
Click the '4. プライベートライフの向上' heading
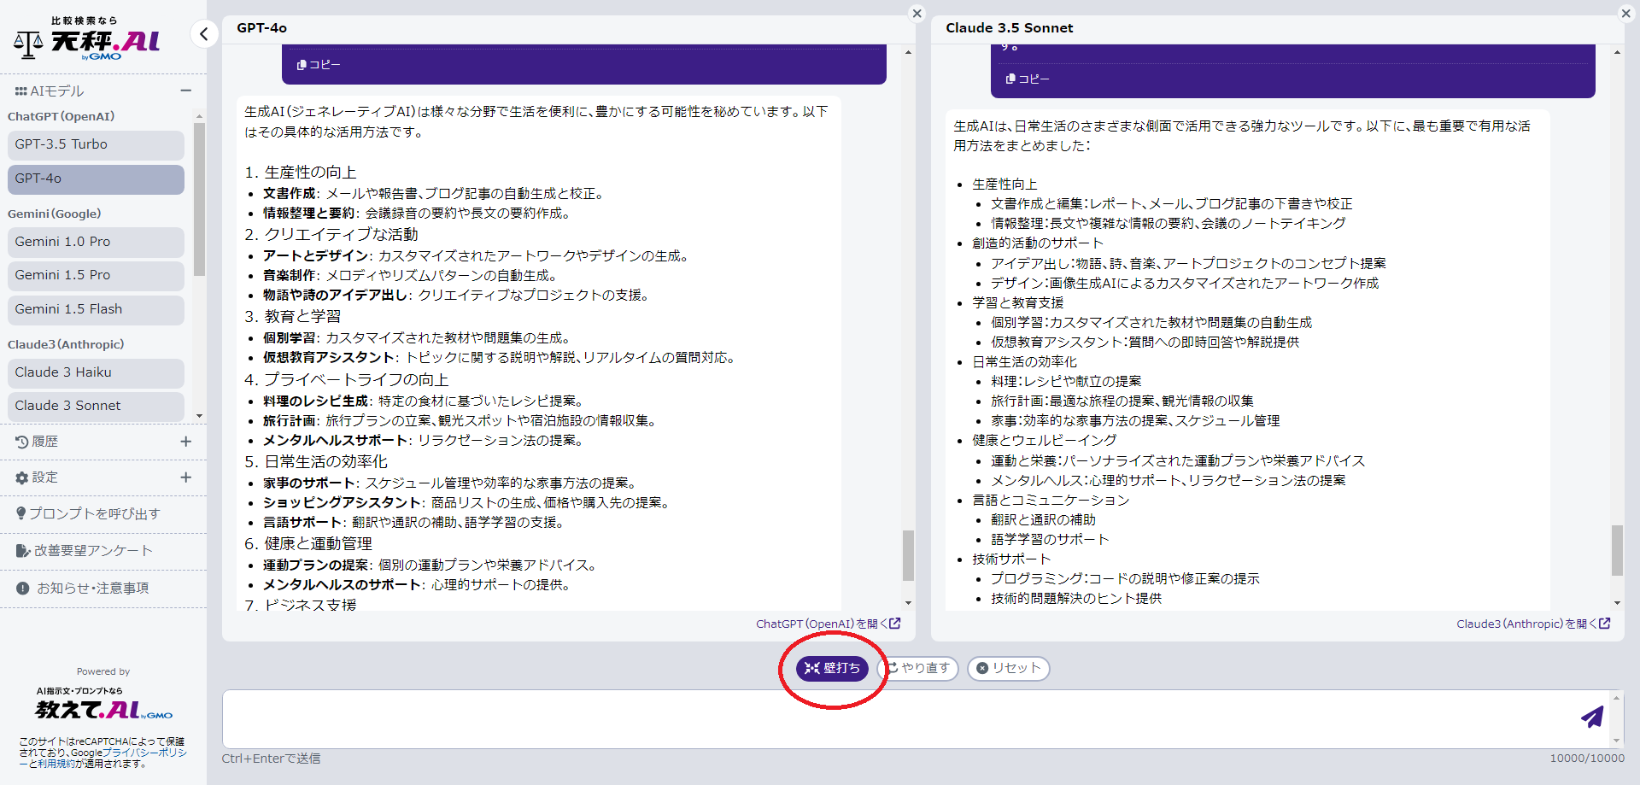point(347,379)
